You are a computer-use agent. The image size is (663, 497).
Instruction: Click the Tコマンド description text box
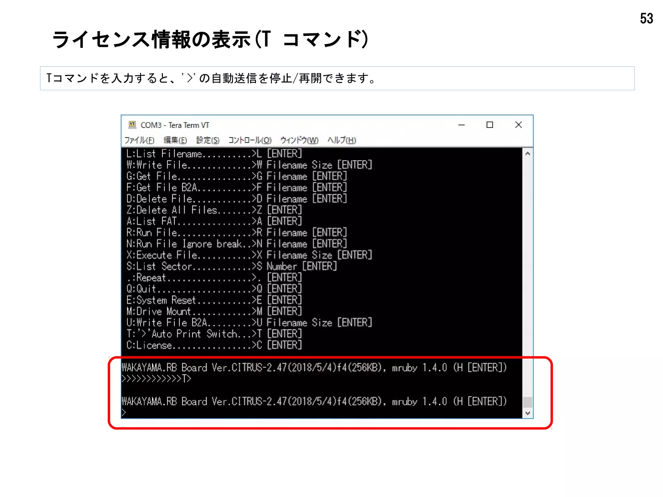[337, 78]
